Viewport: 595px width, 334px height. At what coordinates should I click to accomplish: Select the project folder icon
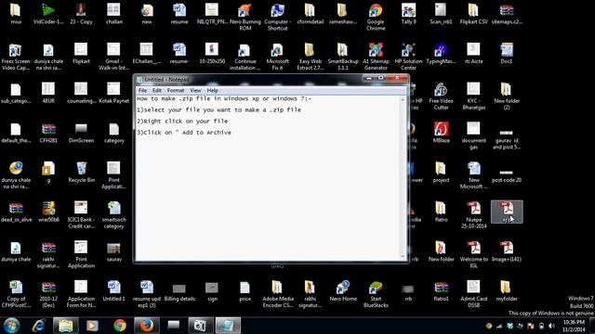pos(441,172)
